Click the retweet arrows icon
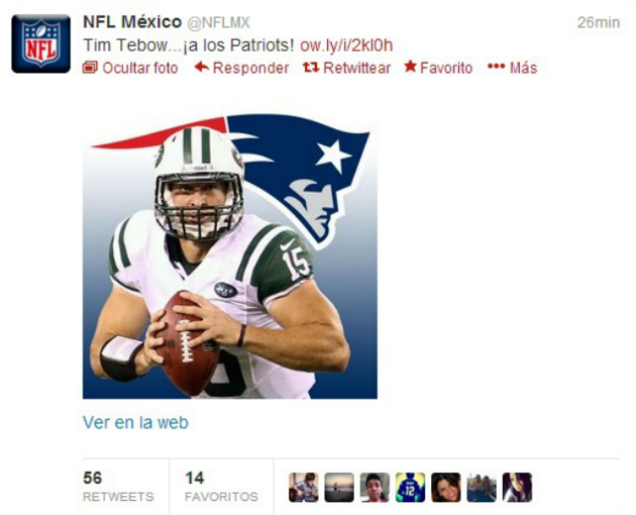 [311, 68]
